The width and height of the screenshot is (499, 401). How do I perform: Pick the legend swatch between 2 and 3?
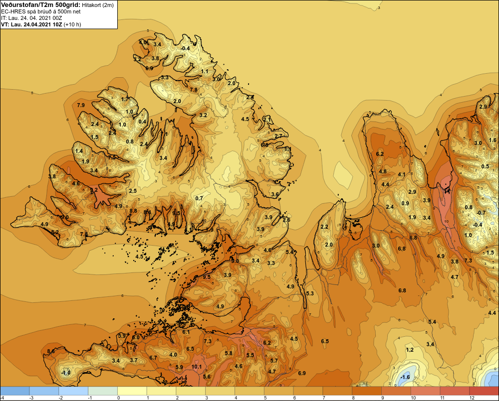click(191, 391)
